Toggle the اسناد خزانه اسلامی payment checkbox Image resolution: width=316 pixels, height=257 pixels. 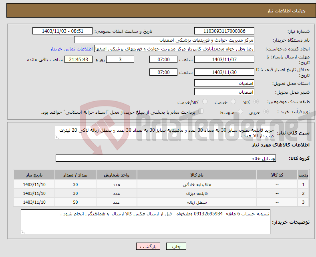(x=201, y=111)
